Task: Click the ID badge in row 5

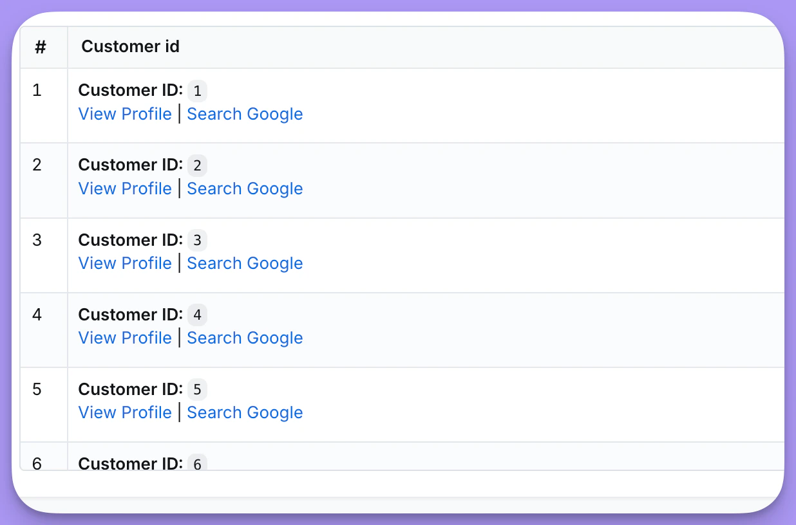Action: click(x=197, y=389)
